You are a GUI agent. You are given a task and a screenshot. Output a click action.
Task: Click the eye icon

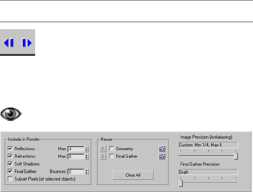[11, 114]
